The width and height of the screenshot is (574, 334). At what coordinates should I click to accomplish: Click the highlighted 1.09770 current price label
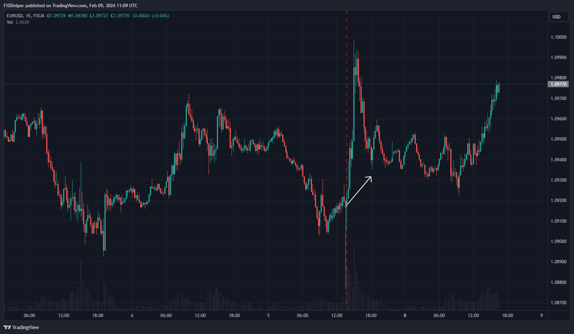[558, 84]
